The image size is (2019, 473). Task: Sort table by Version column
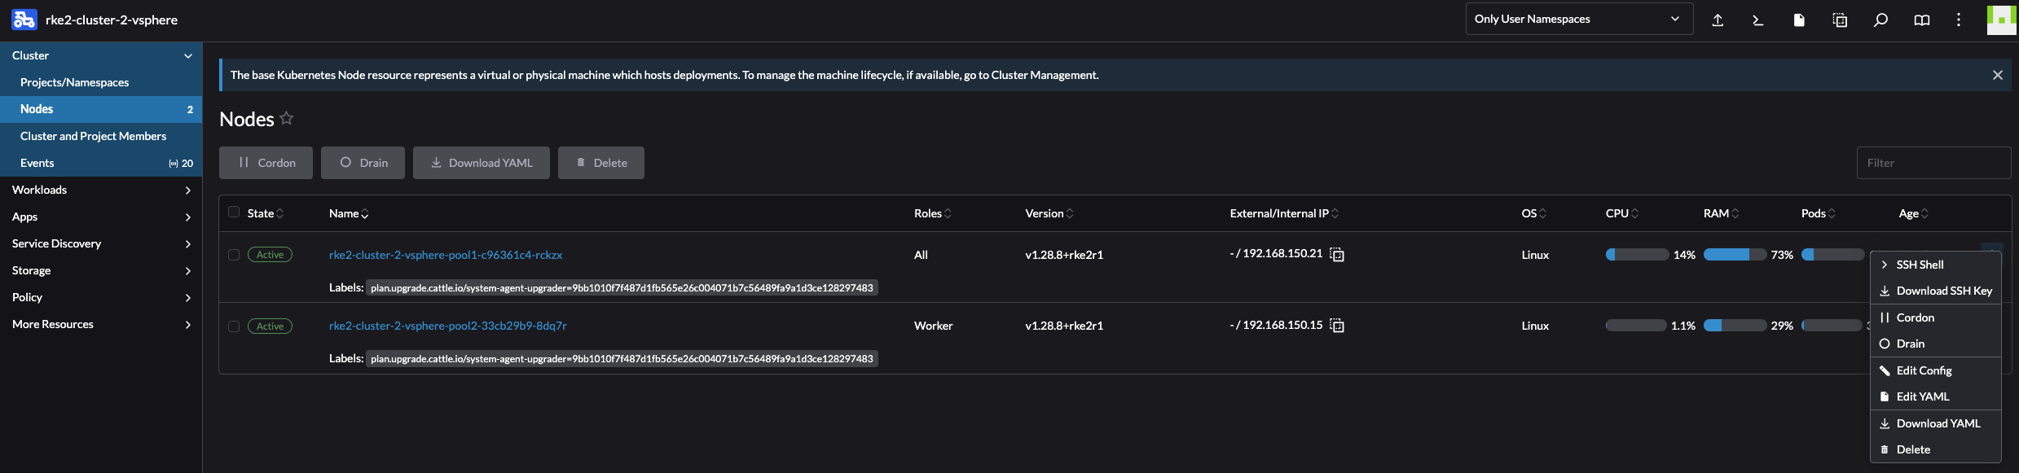pos(1049,213)
